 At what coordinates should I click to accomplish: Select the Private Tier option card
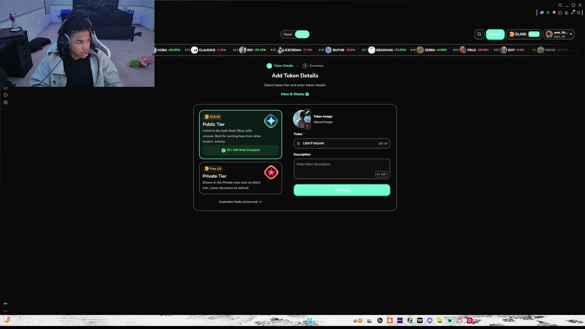coord(240,178)
